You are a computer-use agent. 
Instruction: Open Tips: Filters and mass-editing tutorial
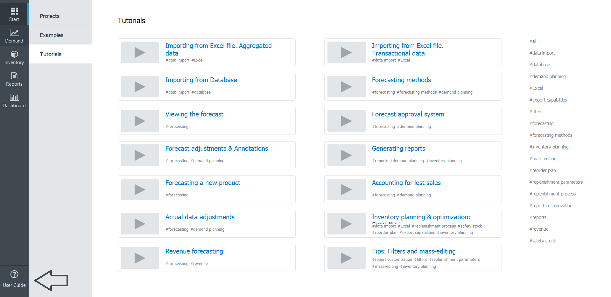point(413,251)
